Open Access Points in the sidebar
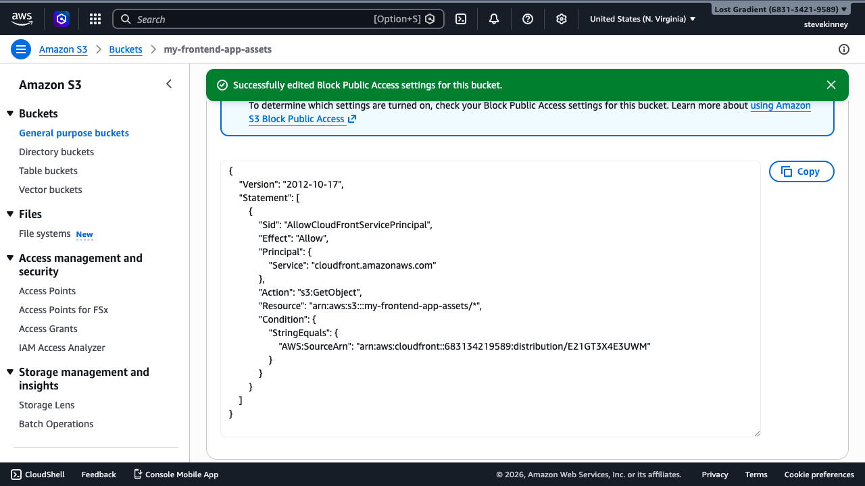Screen dimensions: 865x486 [x=47, y=291]
